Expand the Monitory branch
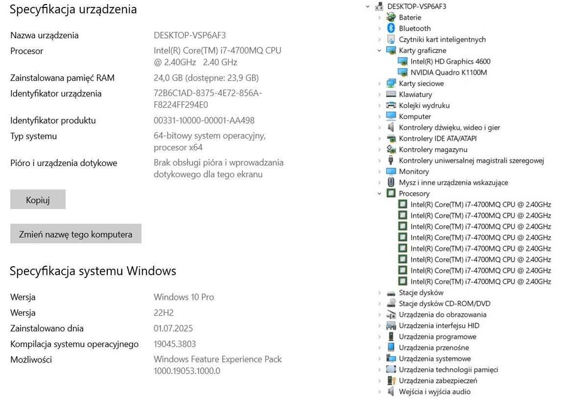The height and width of the screenshot is (399, 567). 379,172
